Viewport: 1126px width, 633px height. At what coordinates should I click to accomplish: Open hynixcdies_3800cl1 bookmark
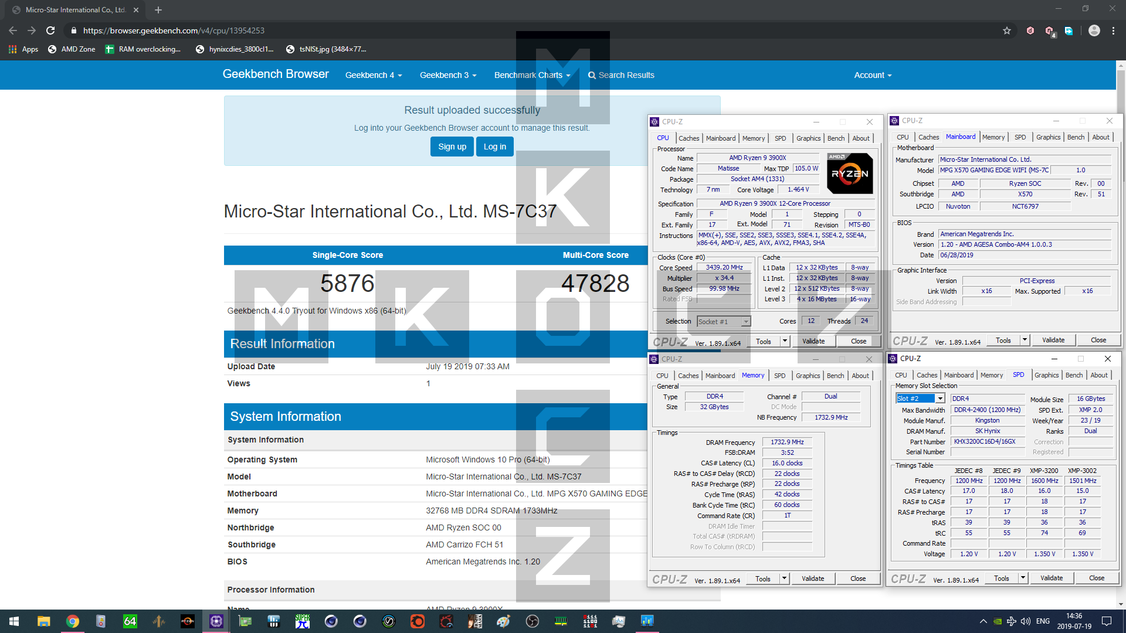pyautogui.click(x=235, y=49)
